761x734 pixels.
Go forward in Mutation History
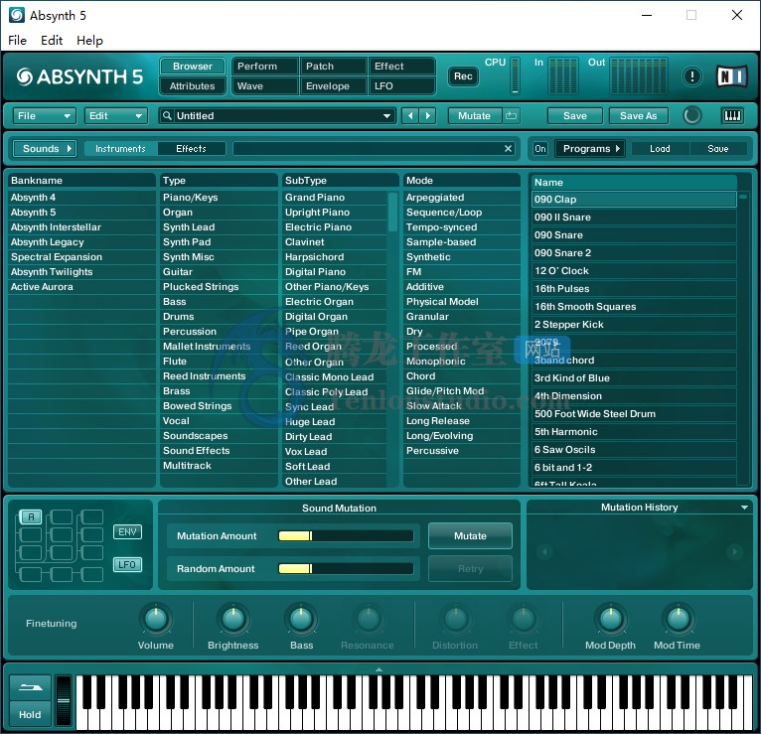click(x=734, y=551)
